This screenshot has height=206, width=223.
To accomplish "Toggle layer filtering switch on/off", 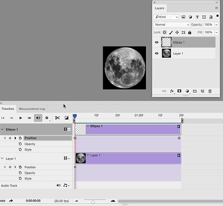I will pyautogui.click(x=217, y=16).
